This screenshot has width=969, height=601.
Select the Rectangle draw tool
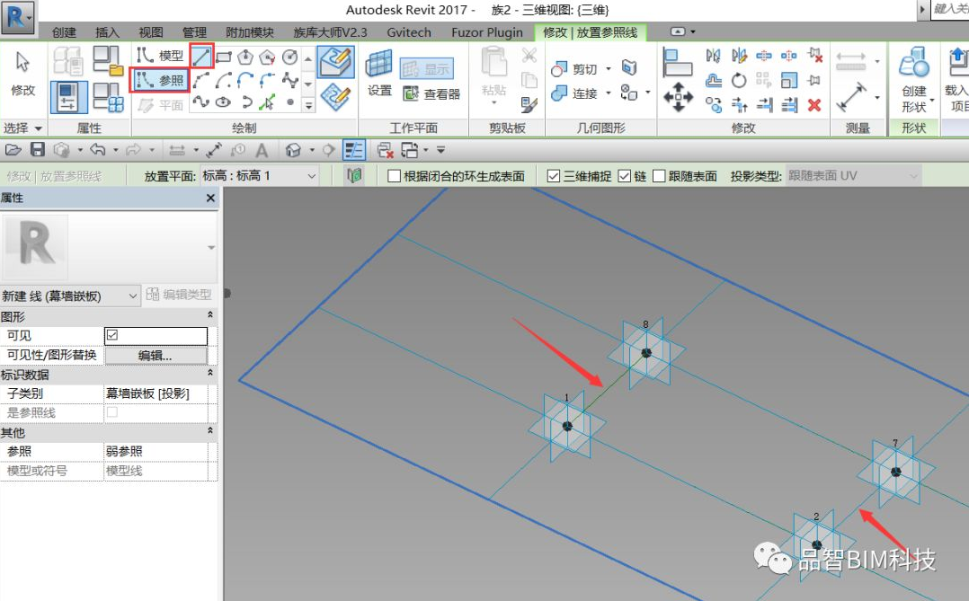coord(224,56)
